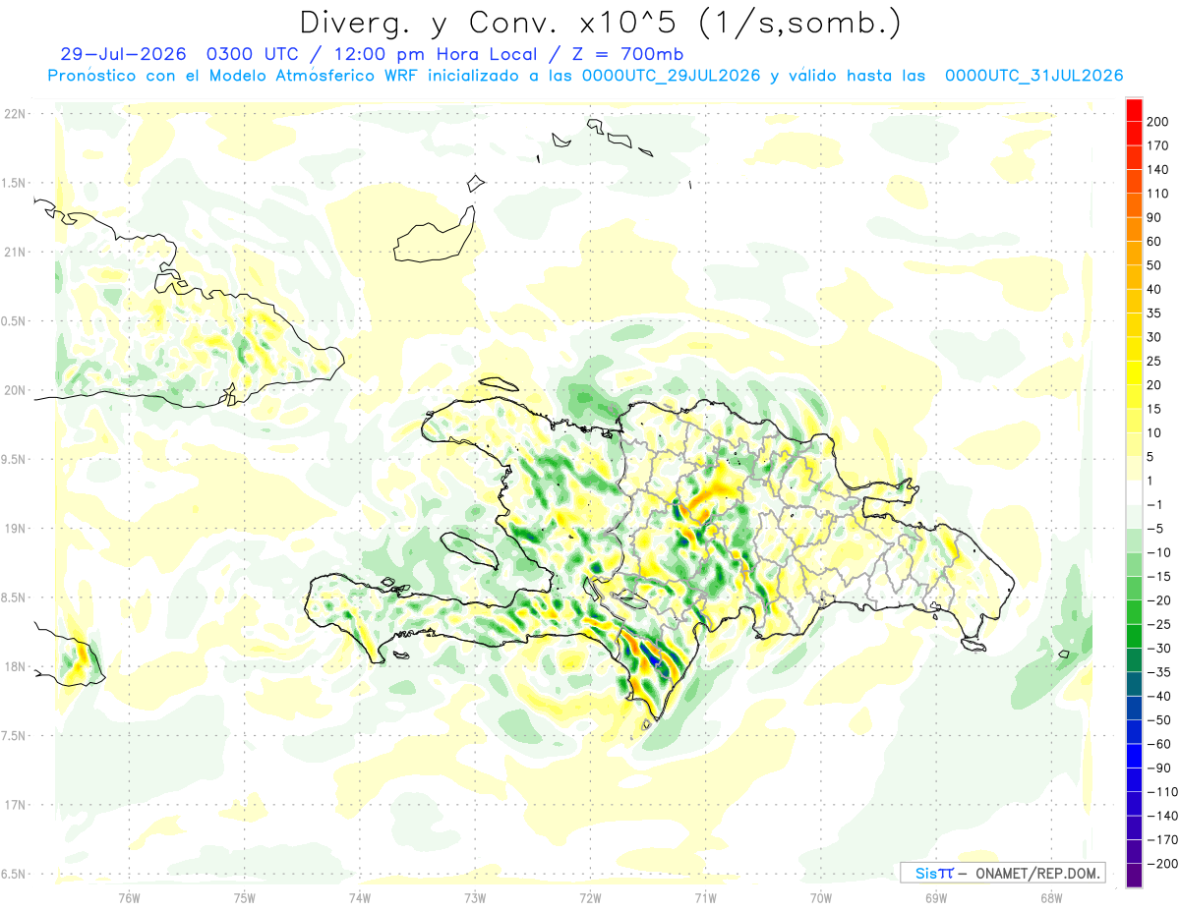Click the colorbar value -60 label
This screenshot has height=911, width=1180.
[1158, 744]
